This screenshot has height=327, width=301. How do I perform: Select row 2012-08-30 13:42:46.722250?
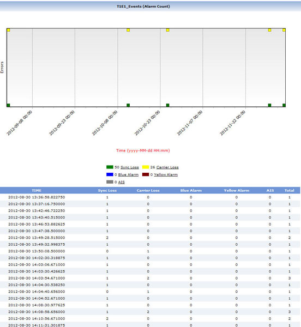click(x=150, y=210)
